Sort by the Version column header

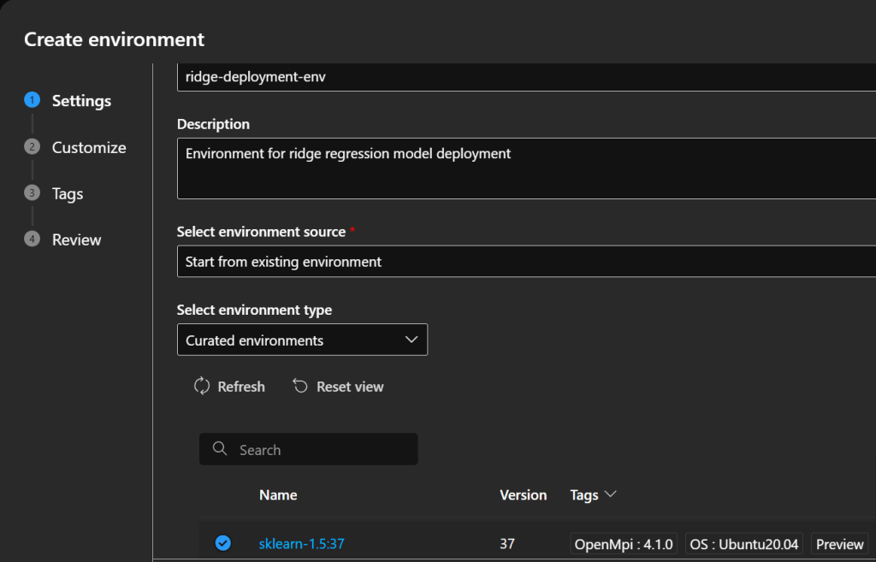coord(523,494)
